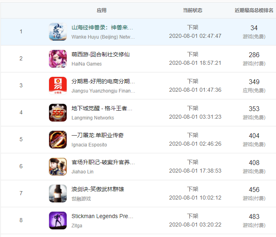Click the 山海经神兽录 app icon
The height and width of the screenshot is (237, 276).
tap(57, 32)
